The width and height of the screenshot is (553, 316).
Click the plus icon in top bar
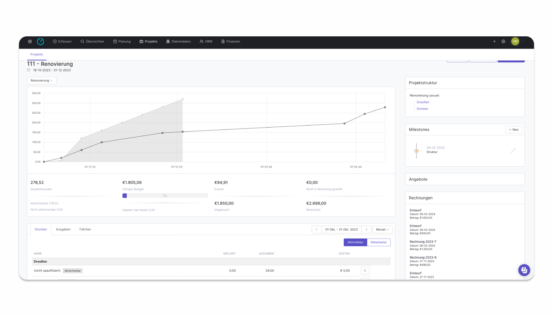point(494,41)
